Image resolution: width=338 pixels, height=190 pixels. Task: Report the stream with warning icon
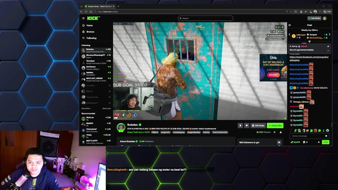tap(281, 132)
